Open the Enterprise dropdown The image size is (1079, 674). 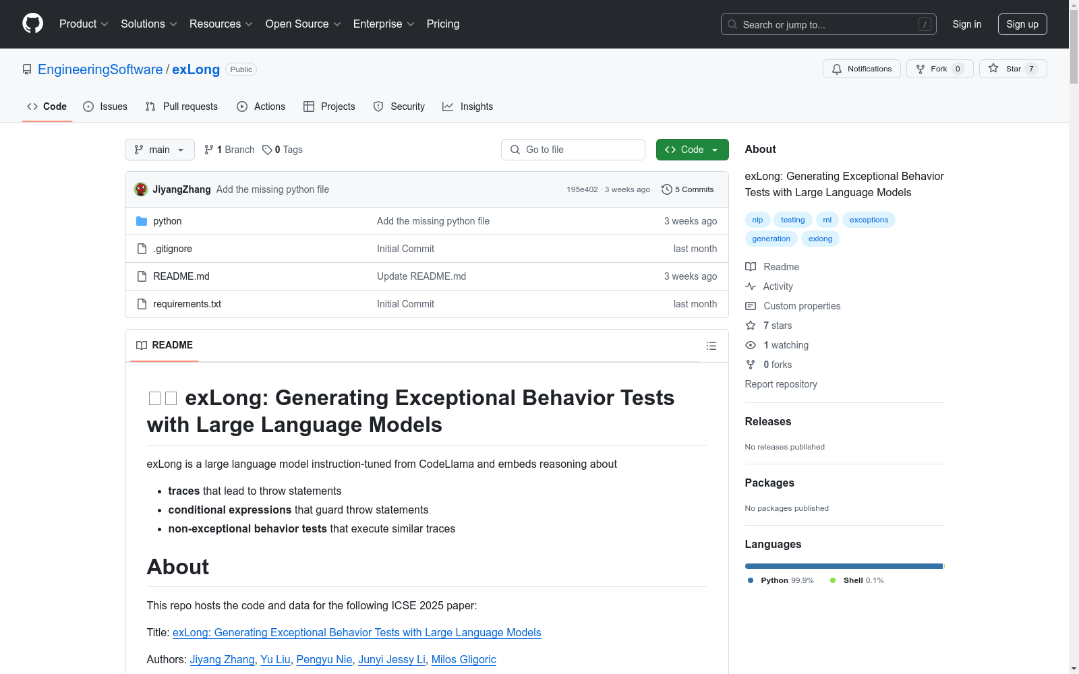(x=384, y=24)
